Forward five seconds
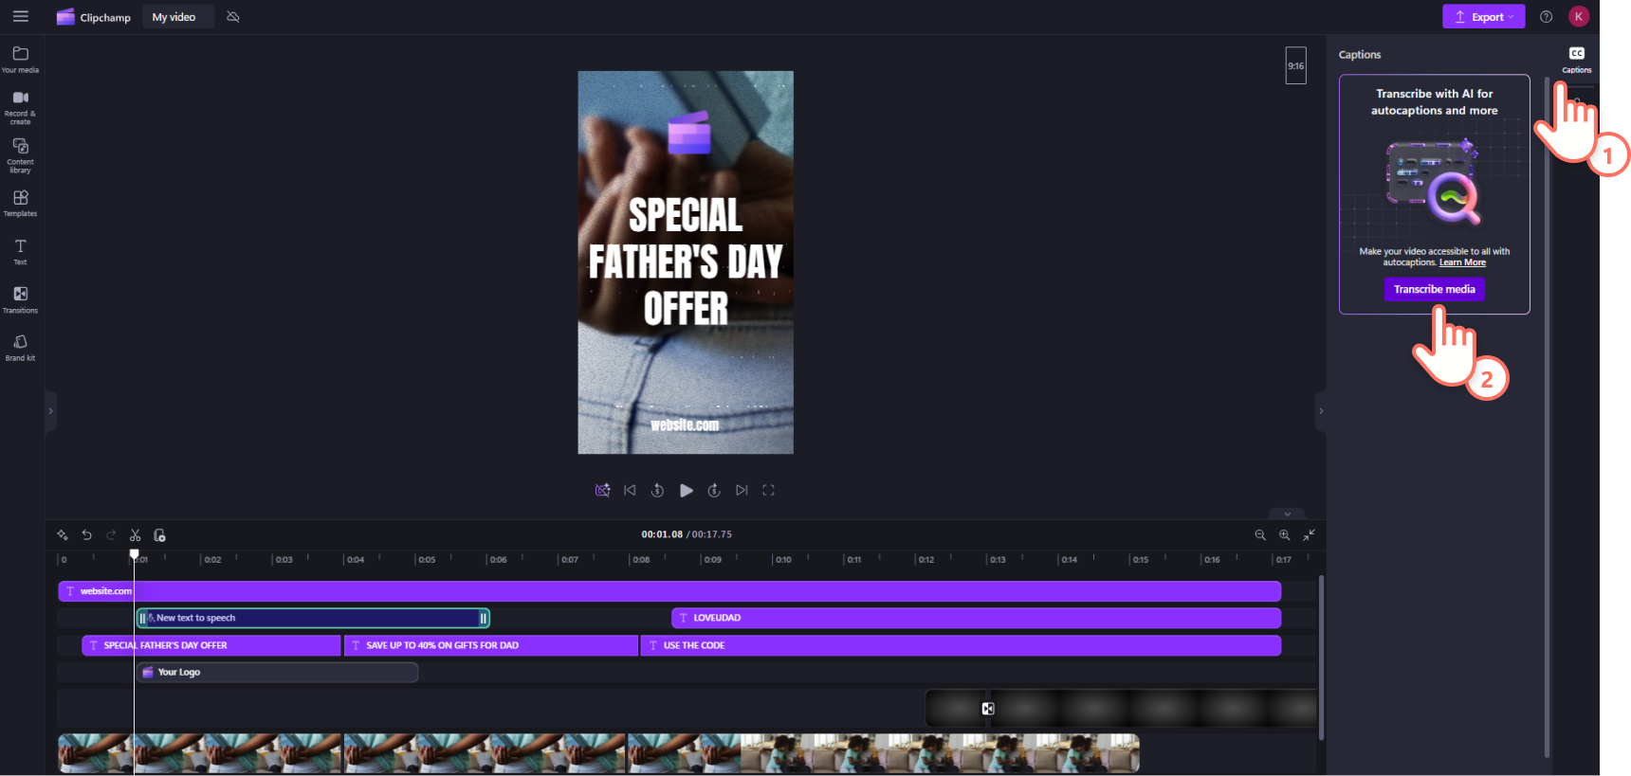 tap(714, 490)
